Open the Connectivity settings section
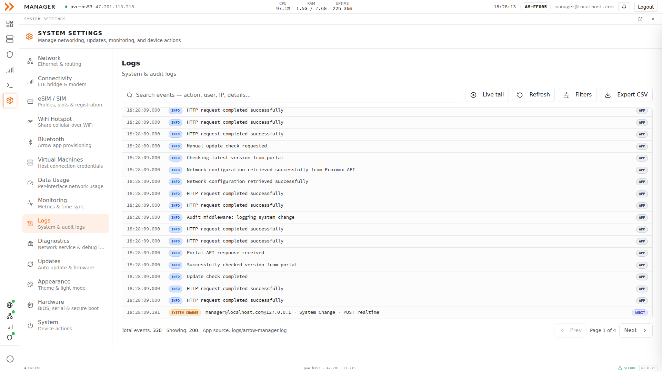Image resolution: width=662 pixels, height=372 pixels. [66, 81]
